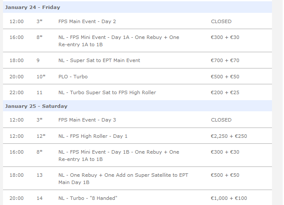Click CLOSED status for Day 2
284x205 pixels.
tap(221, 21)
